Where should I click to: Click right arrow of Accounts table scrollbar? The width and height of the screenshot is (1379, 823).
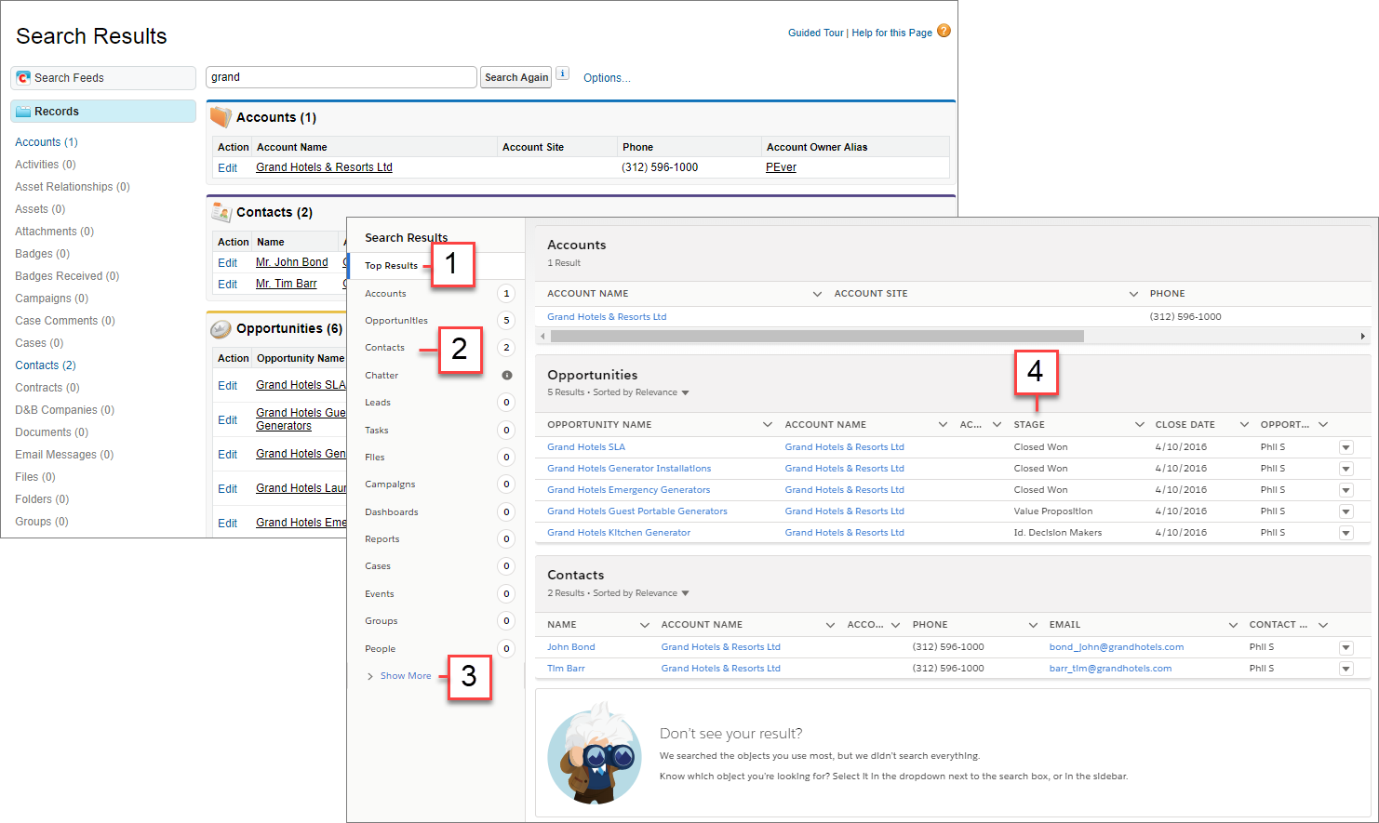pyautogui.click(x=1363, y=336)
